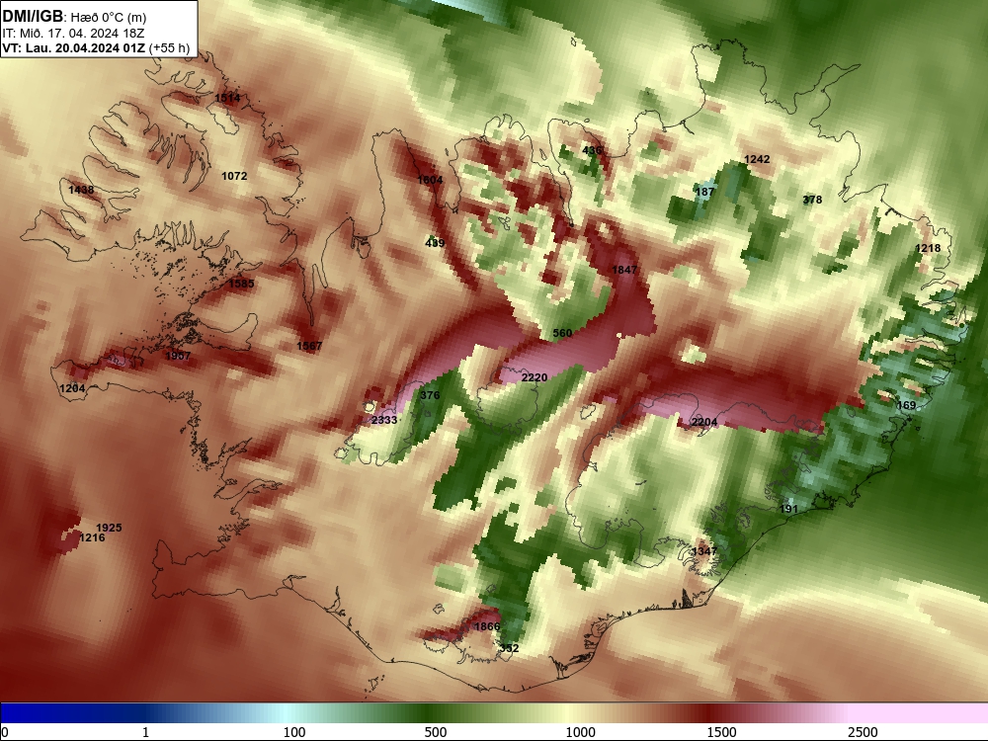This screenshot has width=988, height=741.
Task: Click the map value 1514
Action: coord(227,98)
